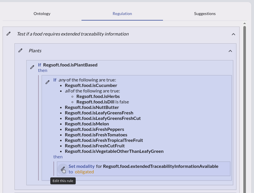Edit the isPlantBased condition rule
Image resolution: width=254 pixels, height=193 pixels.
coord(32,67)
